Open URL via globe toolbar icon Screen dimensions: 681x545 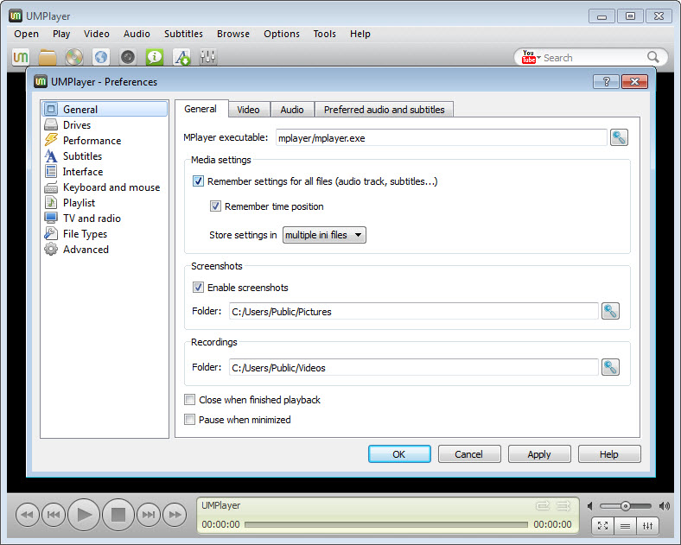coord(101,57)
